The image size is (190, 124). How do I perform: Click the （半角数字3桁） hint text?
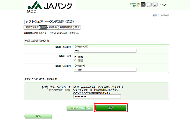(x=81, y=46)
